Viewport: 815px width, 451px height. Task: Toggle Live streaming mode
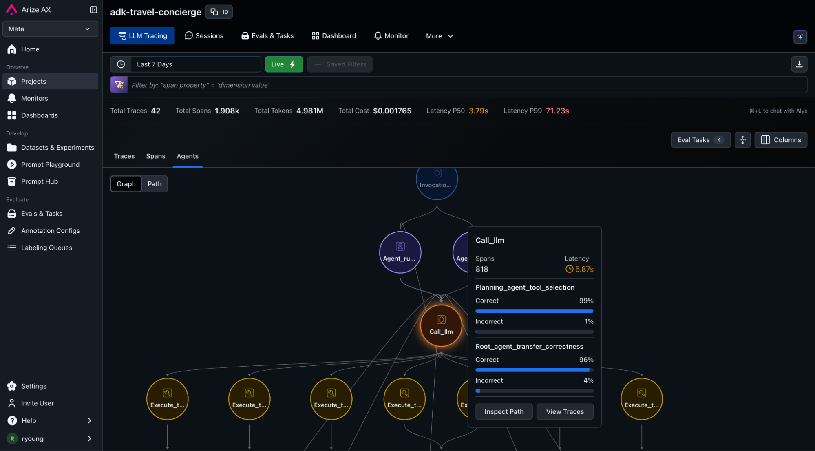[284, 64]
